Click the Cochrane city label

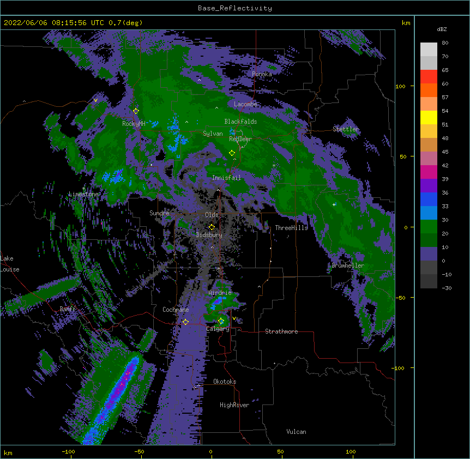176,310
